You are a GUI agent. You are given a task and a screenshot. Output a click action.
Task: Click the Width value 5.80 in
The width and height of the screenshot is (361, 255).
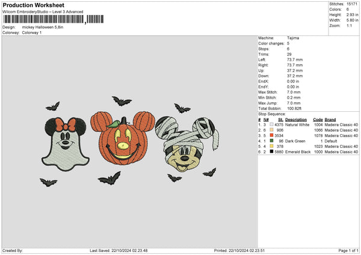(x=352, y=20)
